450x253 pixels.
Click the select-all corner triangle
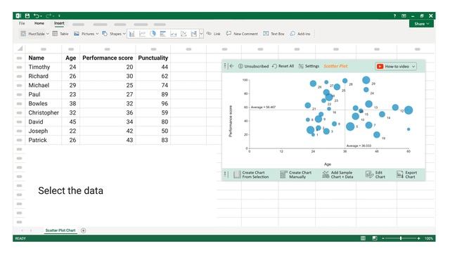pos(20,48)
